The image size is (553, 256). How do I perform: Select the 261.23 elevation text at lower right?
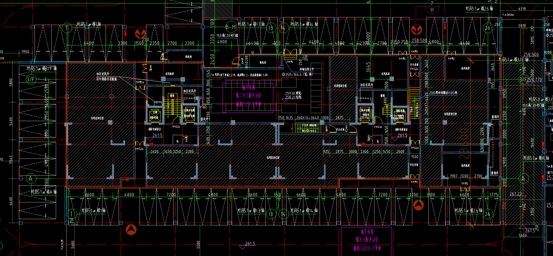[516, 194]
